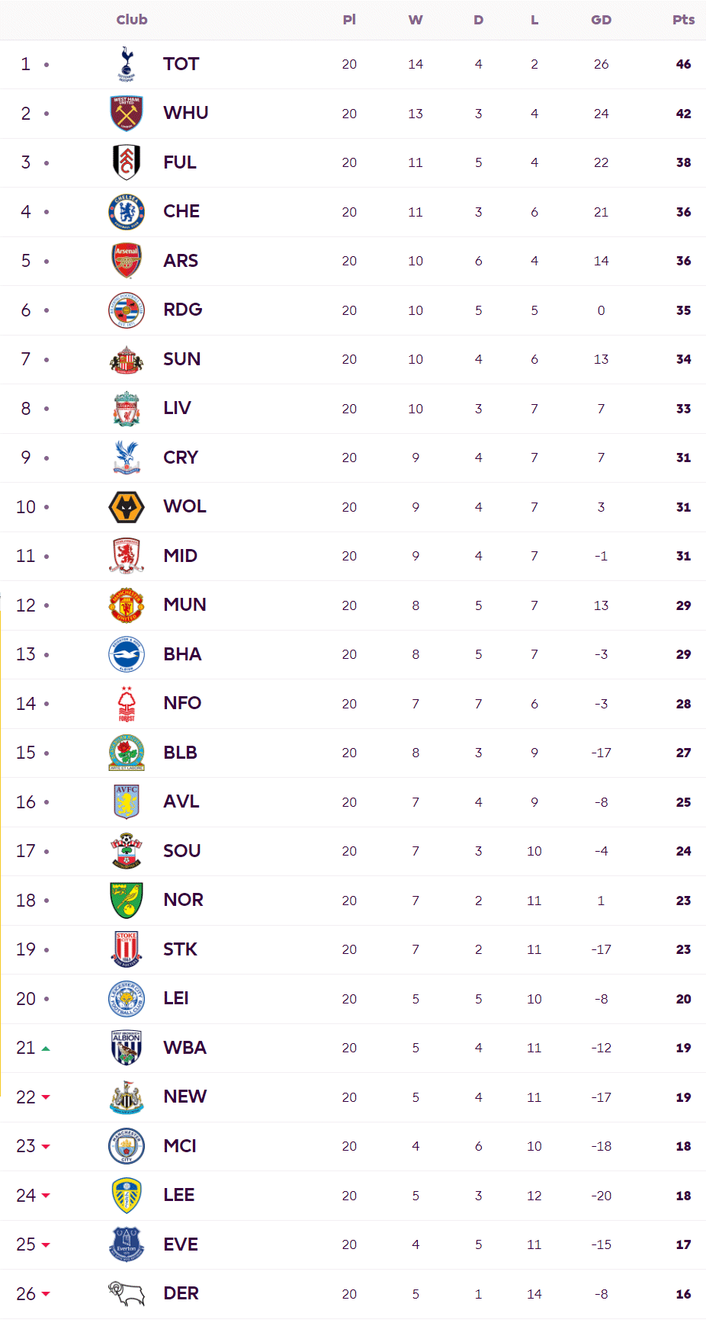The height and width of the screenshot is (1323, 706).
Task: Click the Derby County ram logo
Action: [127, 1294]
